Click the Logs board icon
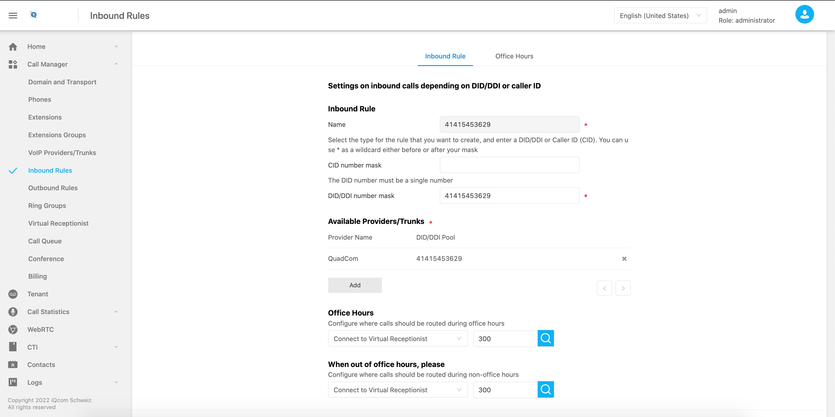The width and height of the screenshot is (835, 417). 13,382
